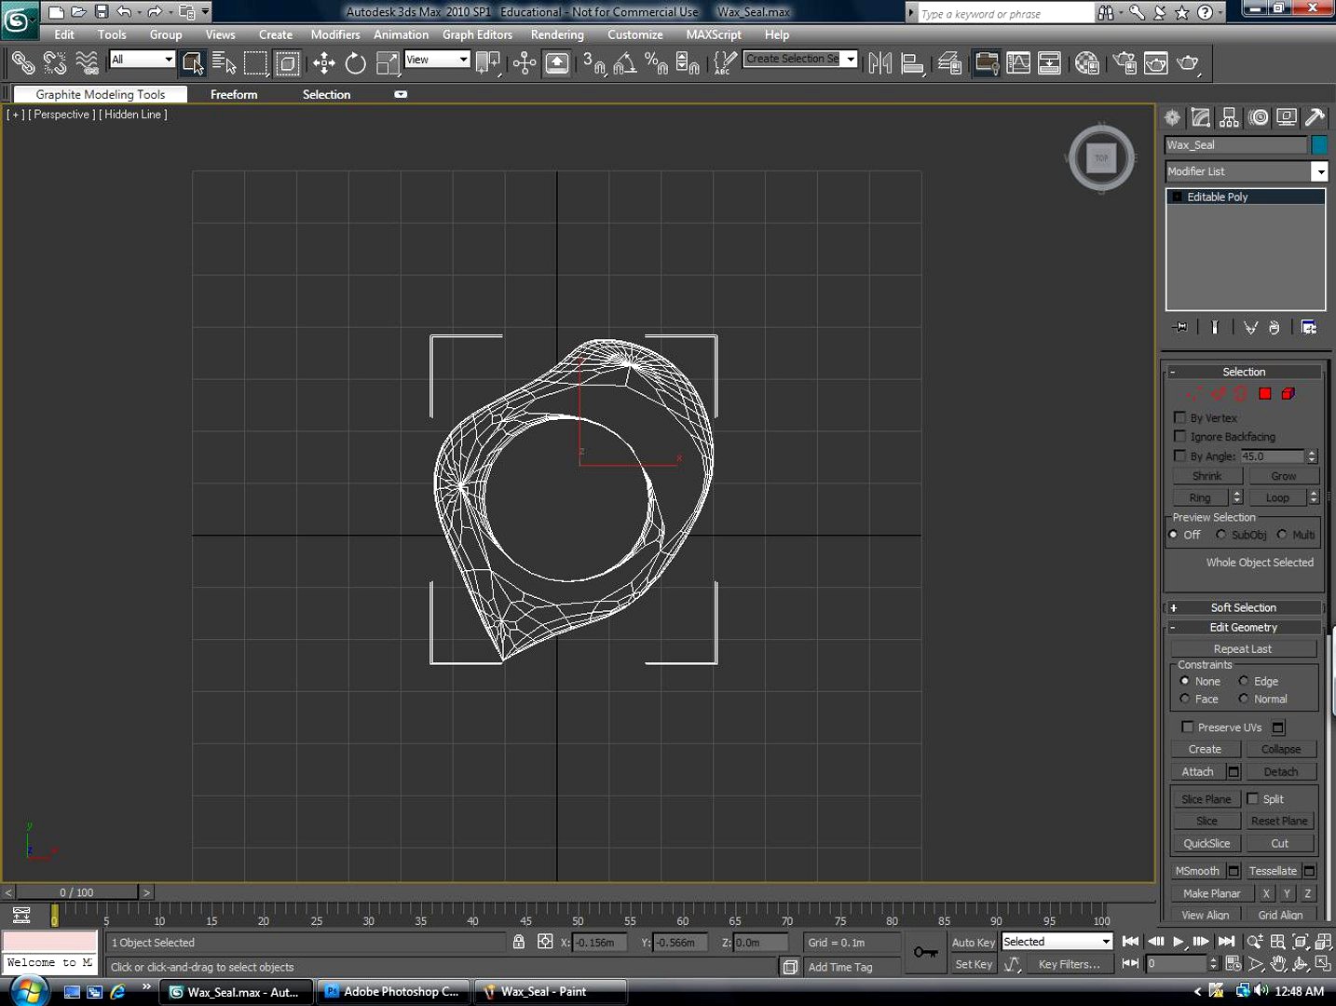Screen dimensions: 1336x1006
Task: Switch to the Freeform ribbon tab
Action: (234, 94)
